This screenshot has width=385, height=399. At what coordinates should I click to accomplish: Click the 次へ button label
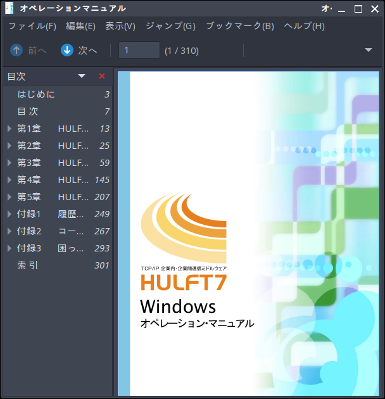coord(87,51)
